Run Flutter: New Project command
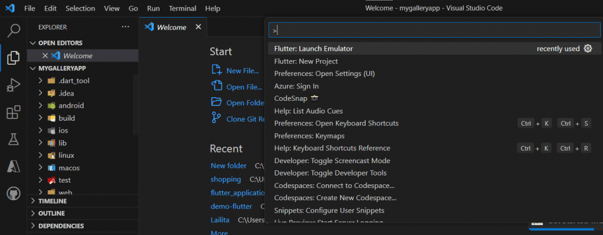The image size is (603, 235). coord(434,61)
